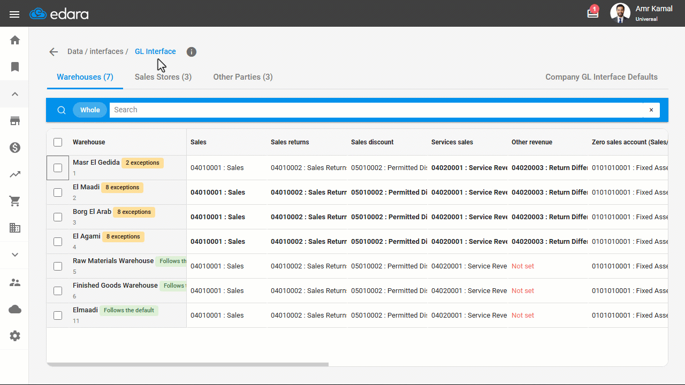Open the people sidebar icon
Screen dimensions: 685x385
pos(15,282)
